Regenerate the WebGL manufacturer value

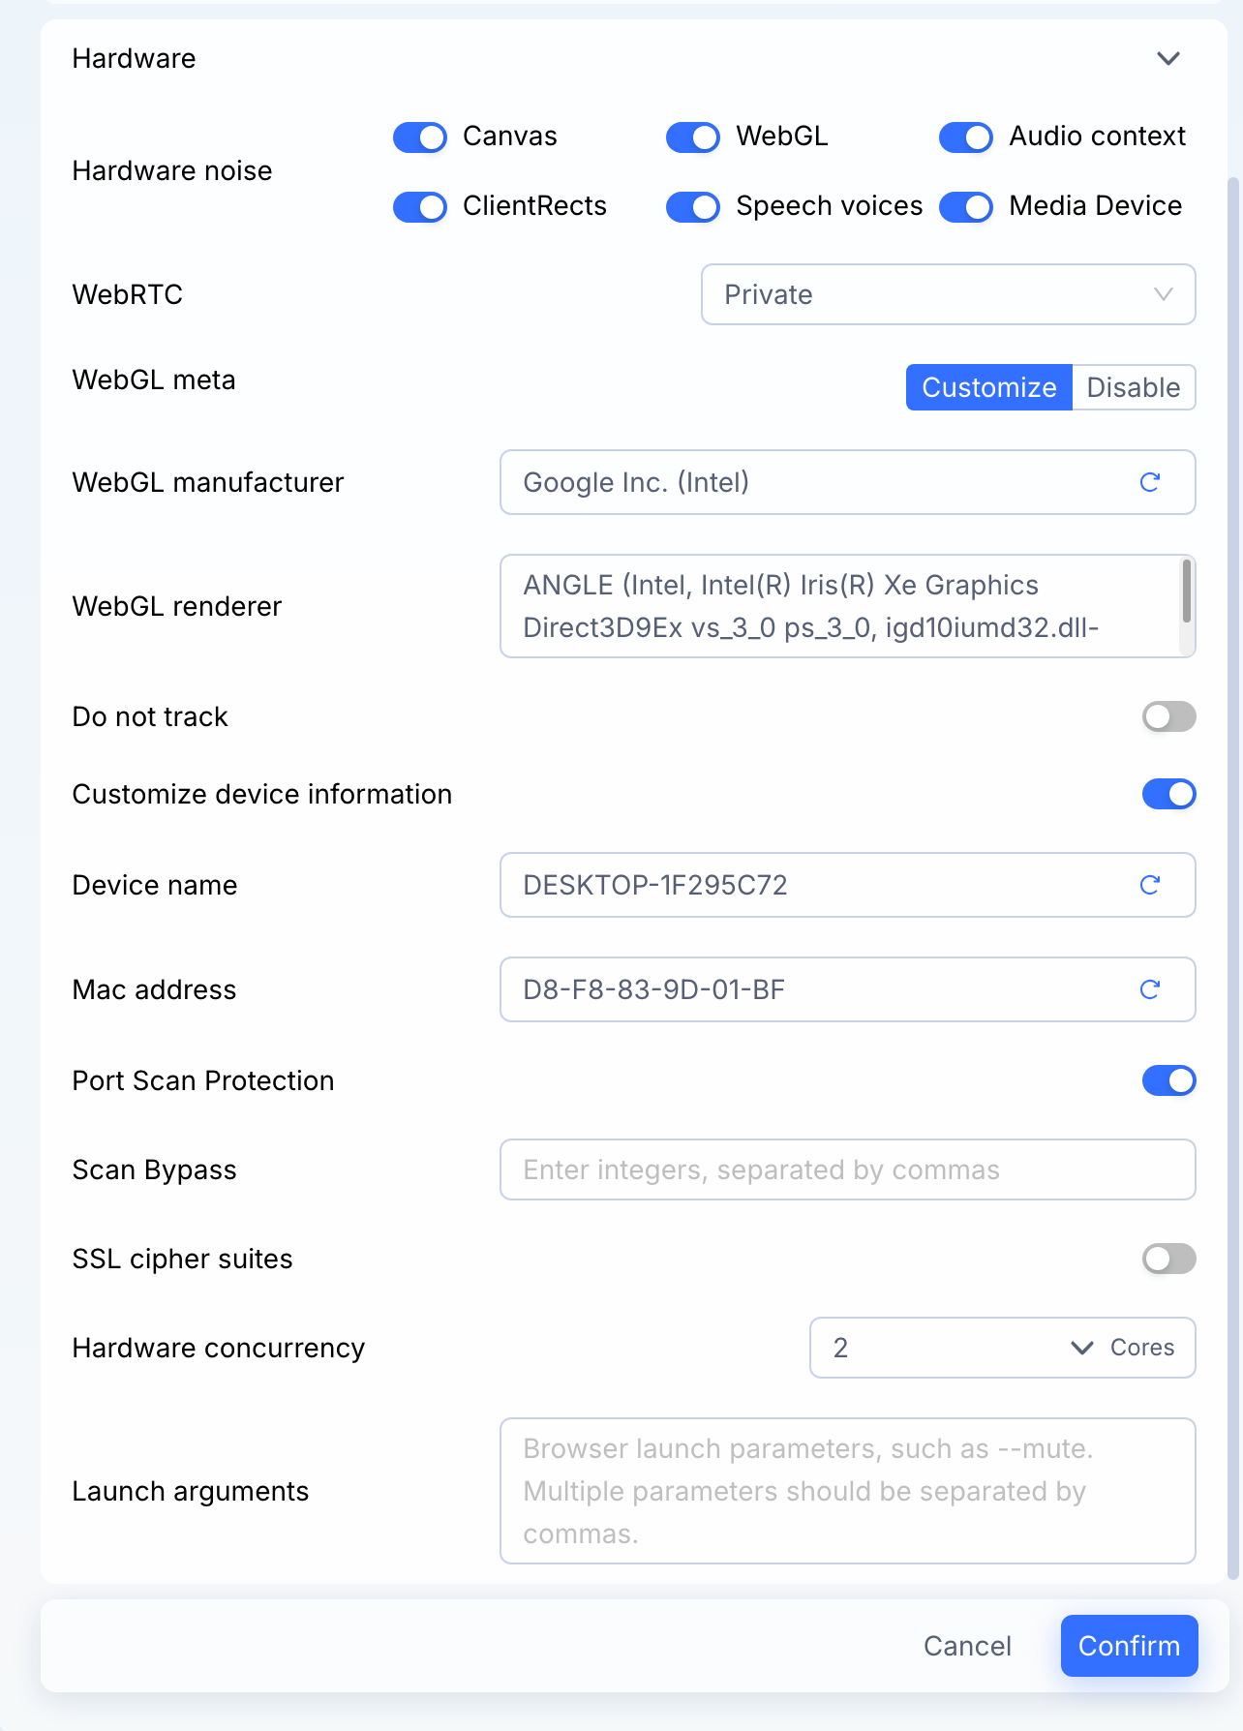point(1149,482)
